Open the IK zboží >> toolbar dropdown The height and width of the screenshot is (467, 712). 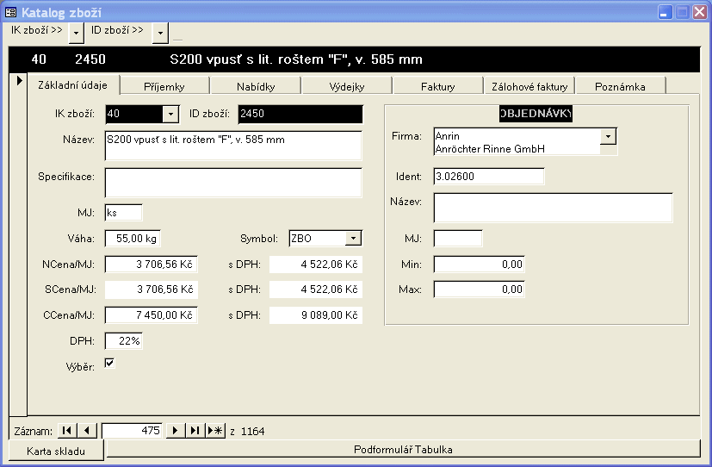(x=76, y=33)
